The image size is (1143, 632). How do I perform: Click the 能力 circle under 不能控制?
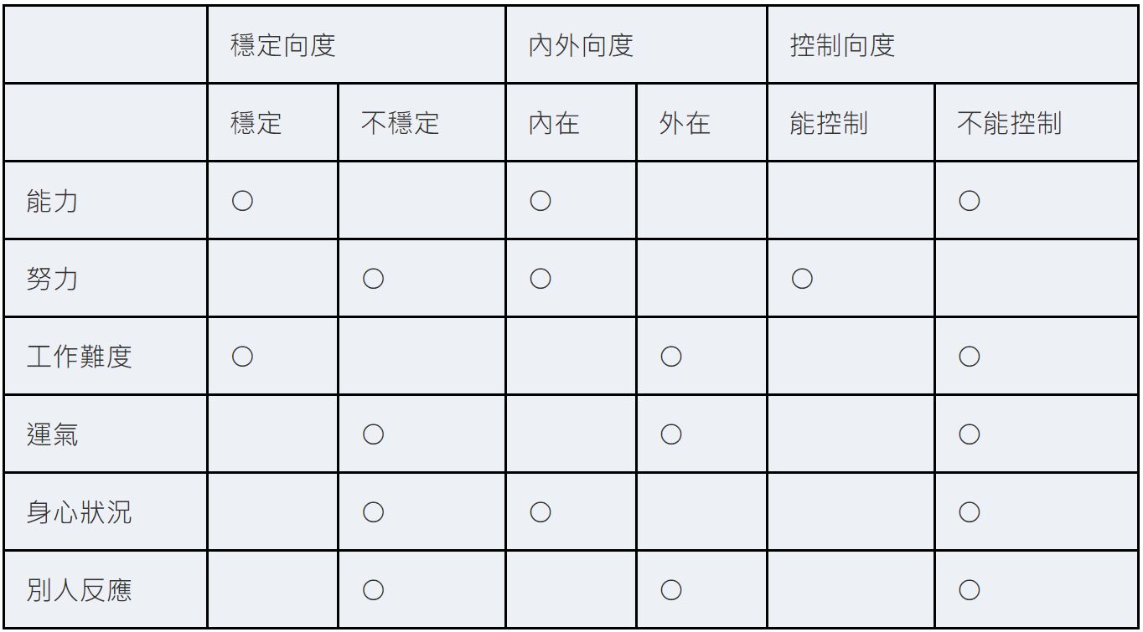pyautogui.click(x=970, y=201)
